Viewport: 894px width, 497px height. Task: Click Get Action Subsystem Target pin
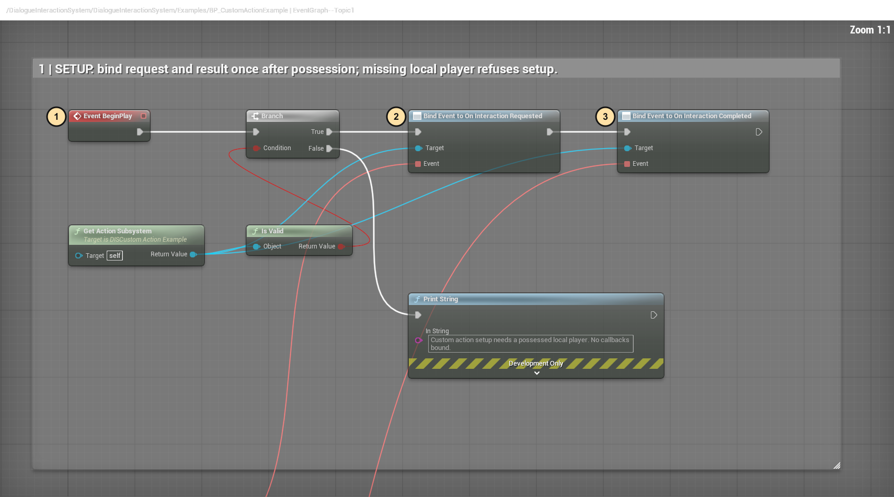(x=78, y=256)
